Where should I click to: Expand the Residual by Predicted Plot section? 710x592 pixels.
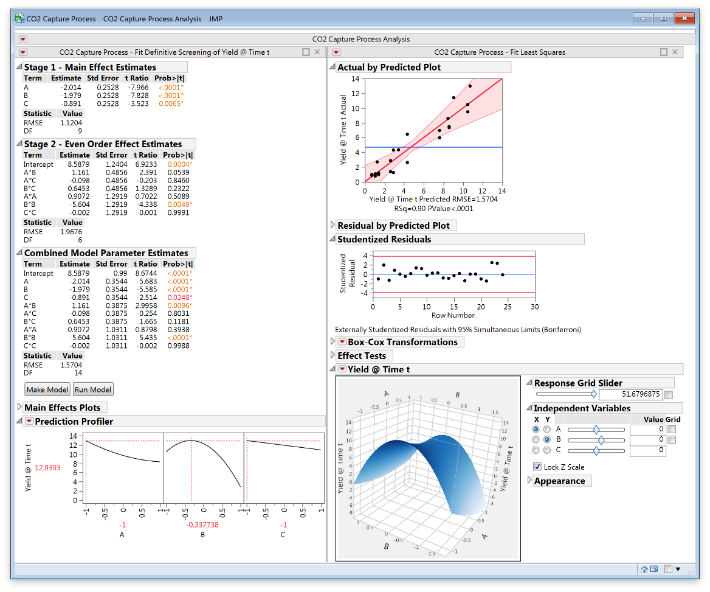tap(333, 225)
